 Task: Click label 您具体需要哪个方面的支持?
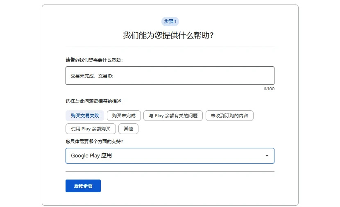94,141
